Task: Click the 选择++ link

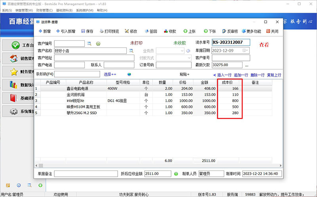Action: (110, 74)
